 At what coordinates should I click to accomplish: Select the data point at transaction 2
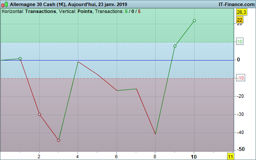click(x=39, y=115)
